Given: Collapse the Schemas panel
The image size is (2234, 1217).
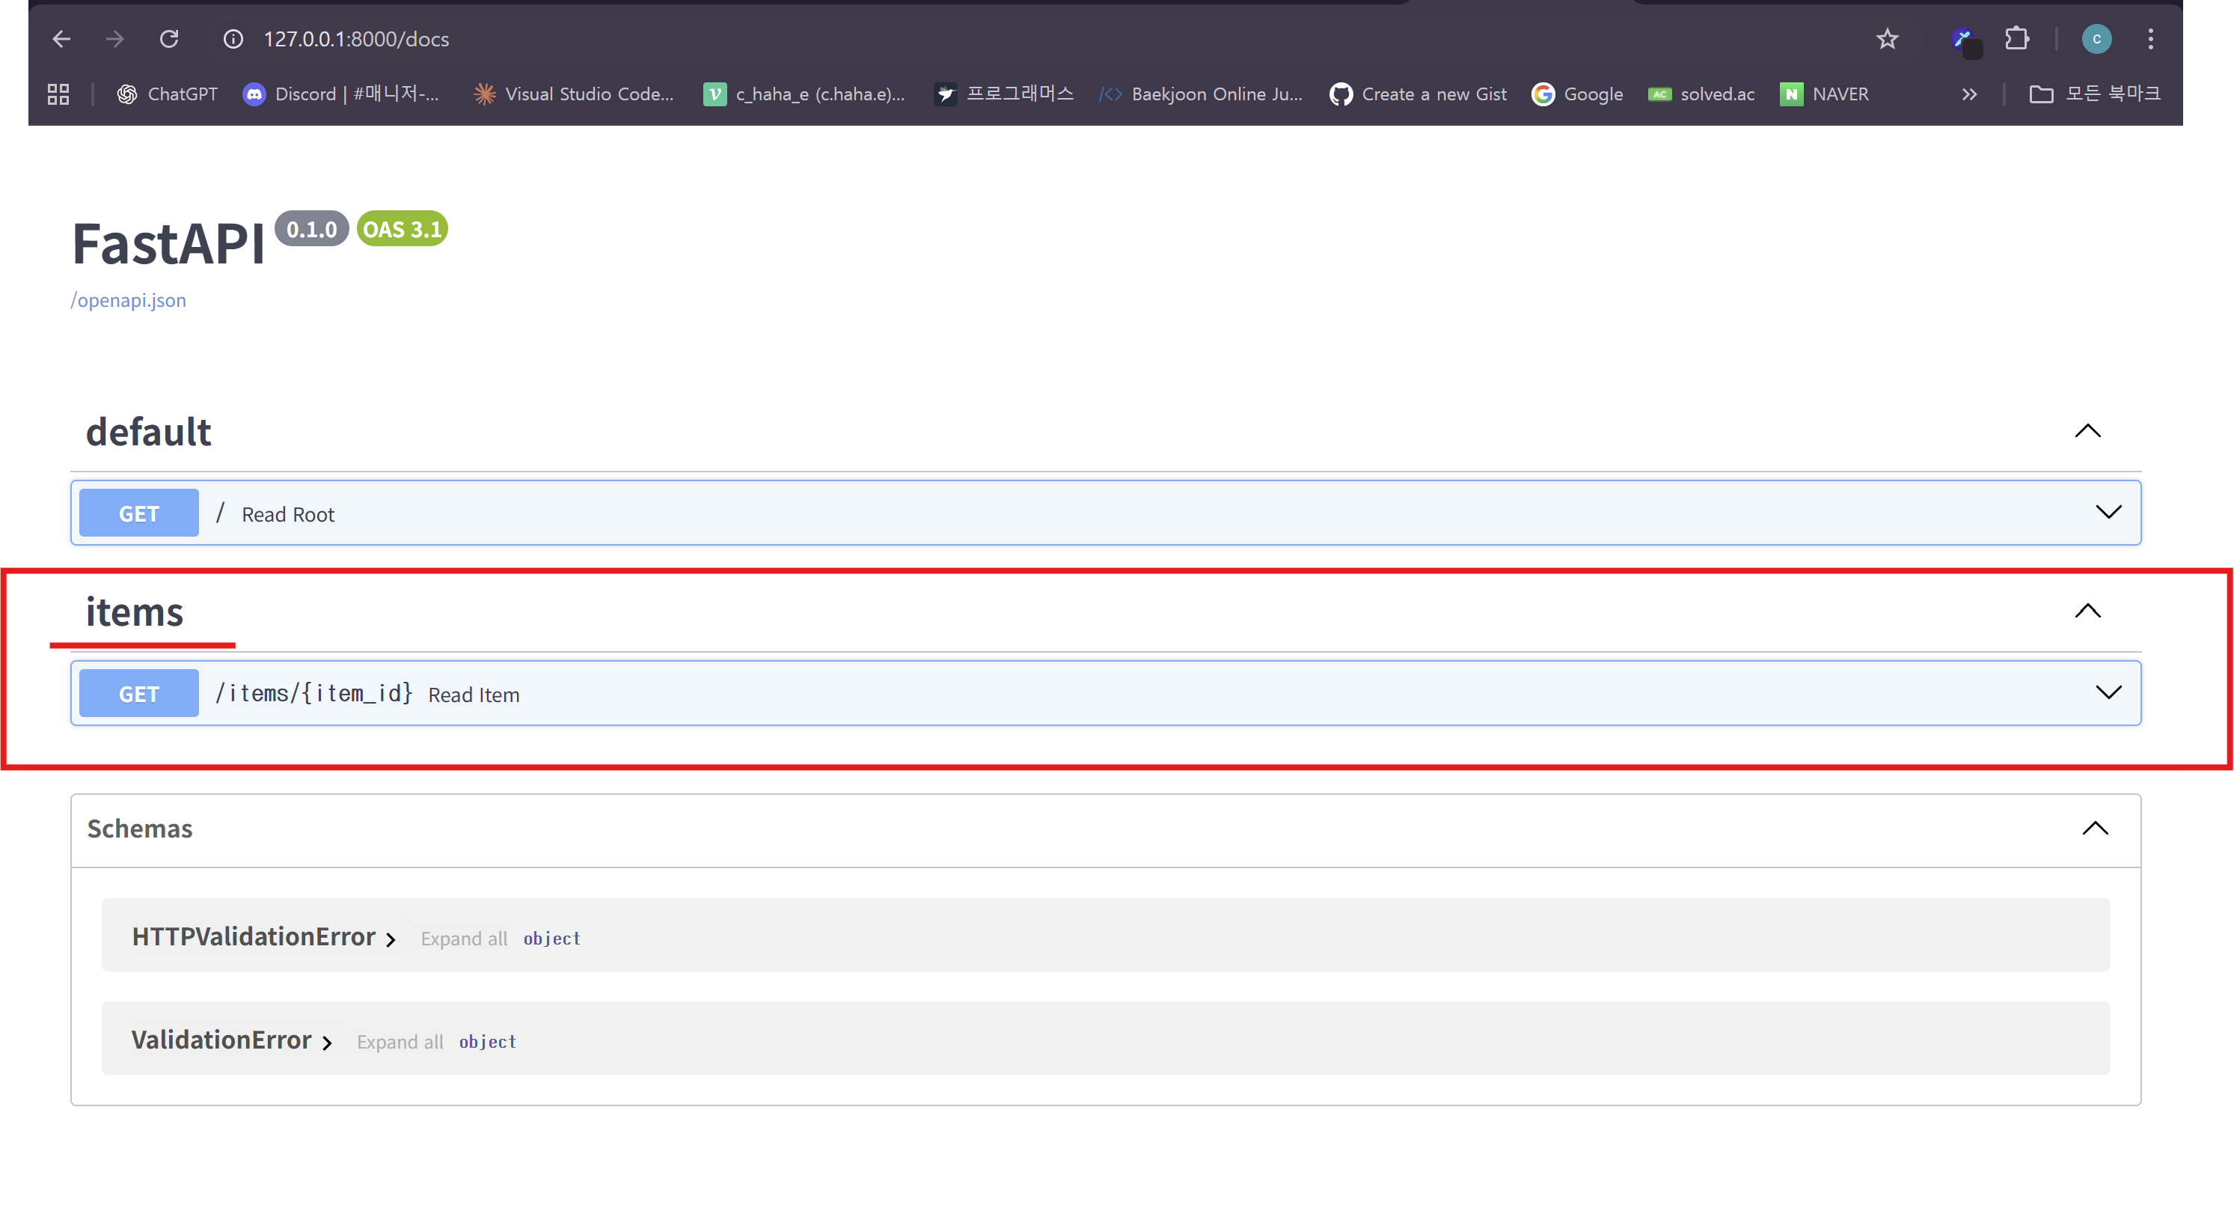Looking at the screenshot, I should point(2094,829).
